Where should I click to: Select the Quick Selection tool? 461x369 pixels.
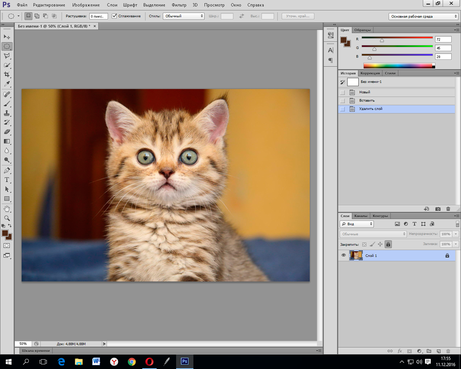pyautogui.click(x=7, y=65)
